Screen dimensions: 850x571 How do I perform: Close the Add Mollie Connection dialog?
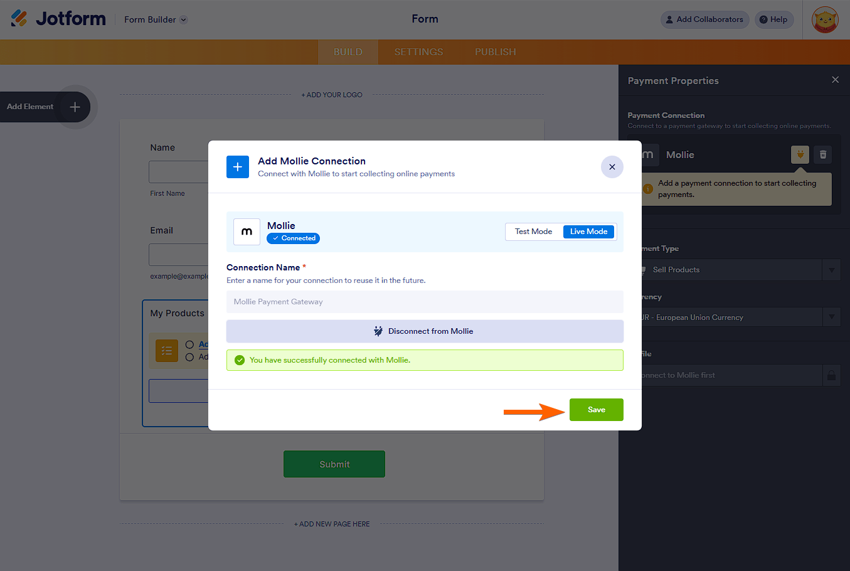click(x=612, y=167)
